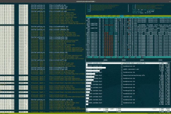Select F3 Search in htop footer

pyautogui.click(x=102, y=57)
